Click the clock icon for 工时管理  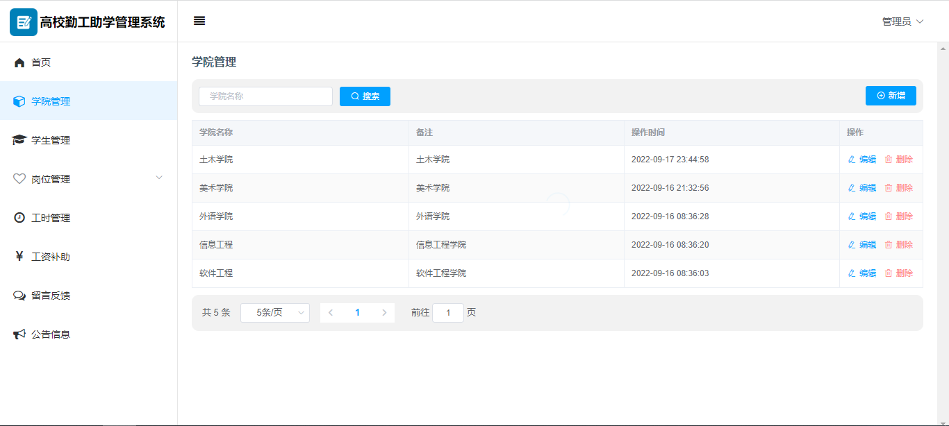tap(19, 218)
